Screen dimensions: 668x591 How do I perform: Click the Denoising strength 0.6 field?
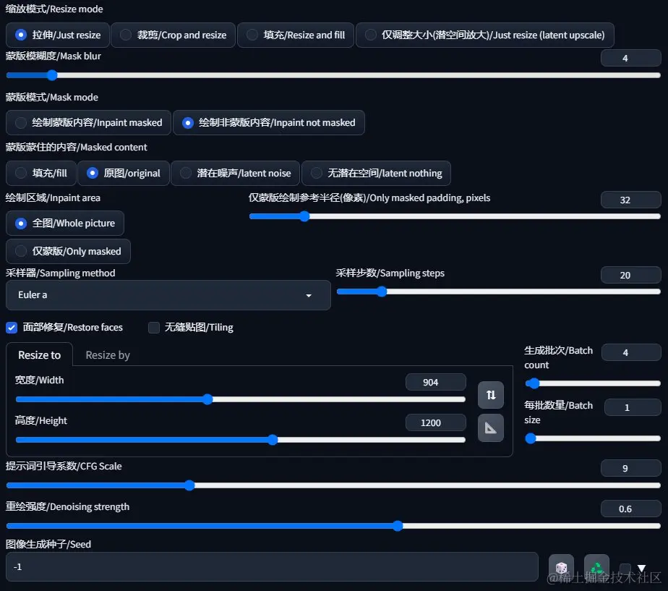pos(631,509)
